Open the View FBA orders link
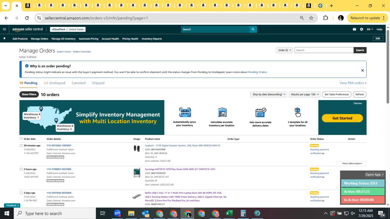Screen dimensions: 390x219 click(353, 83)
